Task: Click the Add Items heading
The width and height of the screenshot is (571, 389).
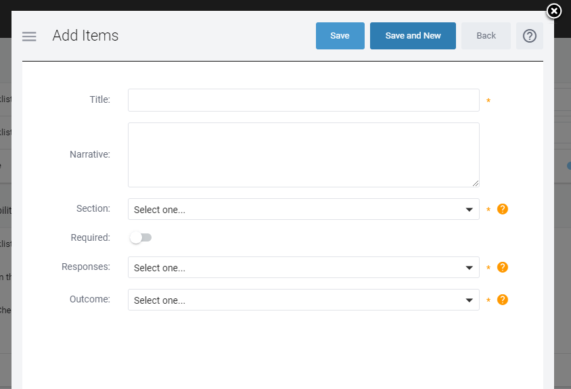Action: [85, 36]
